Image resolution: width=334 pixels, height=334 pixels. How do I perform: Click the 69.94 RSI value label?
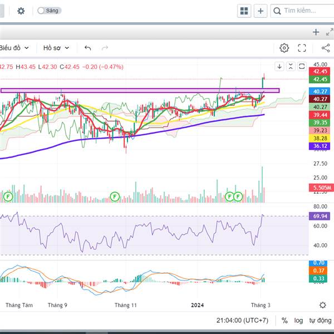[x=320, y=216]
